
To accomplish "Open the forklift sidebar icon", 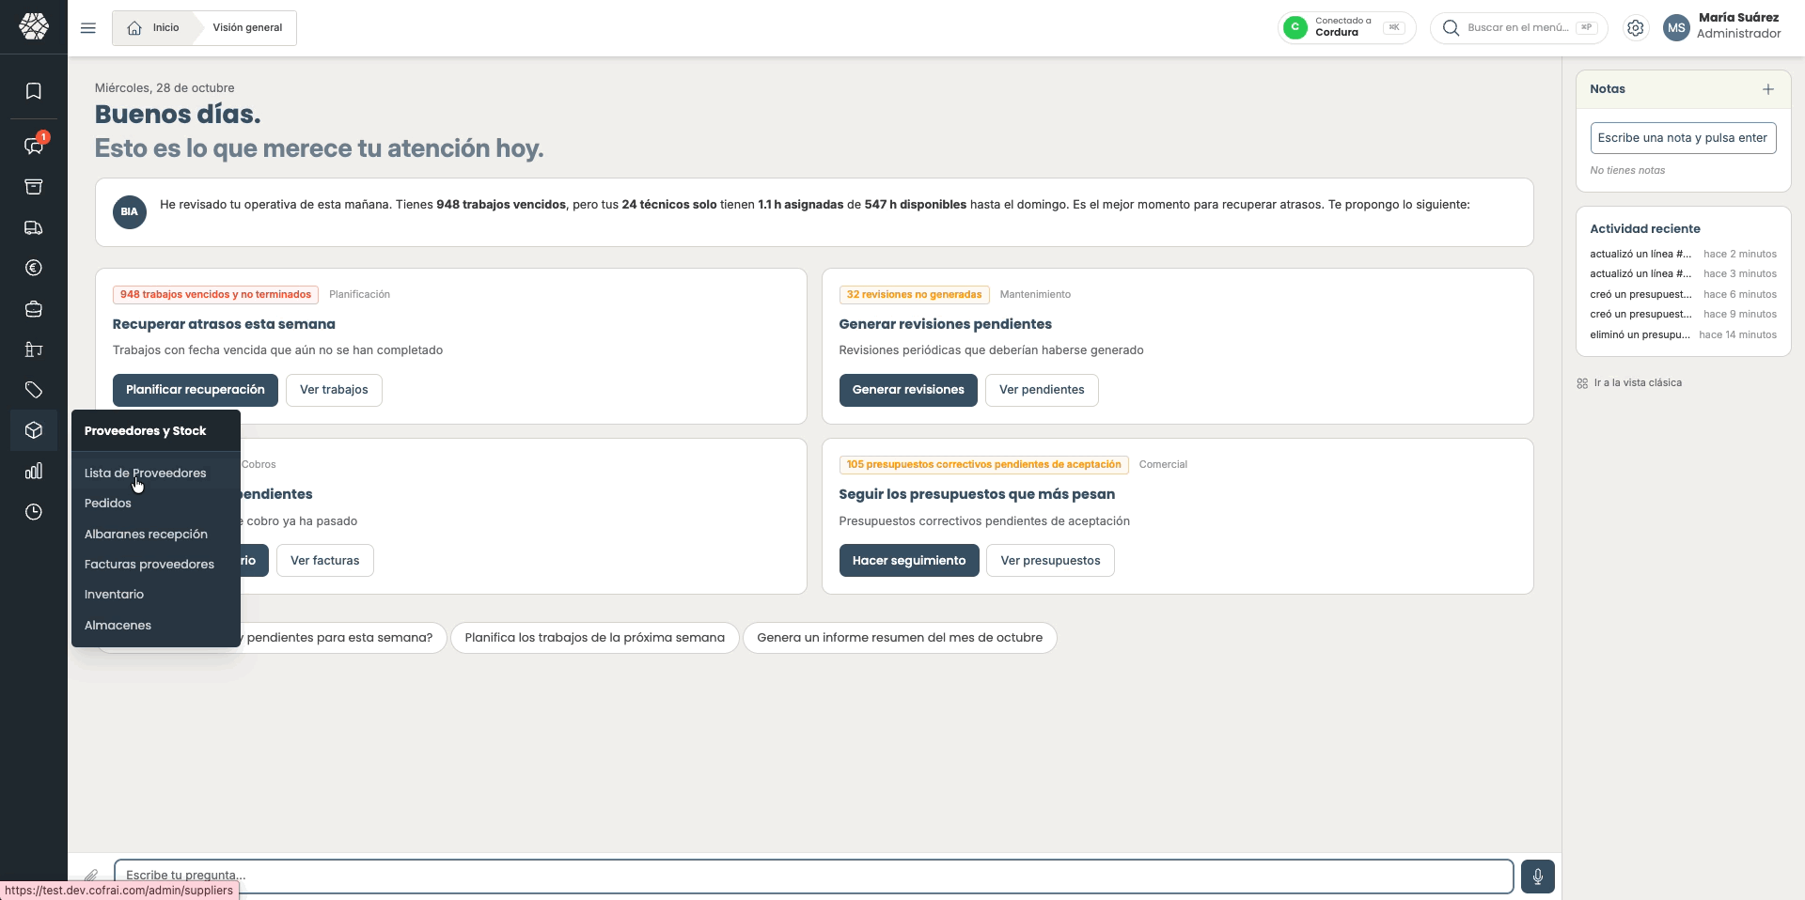I will 34,349.
